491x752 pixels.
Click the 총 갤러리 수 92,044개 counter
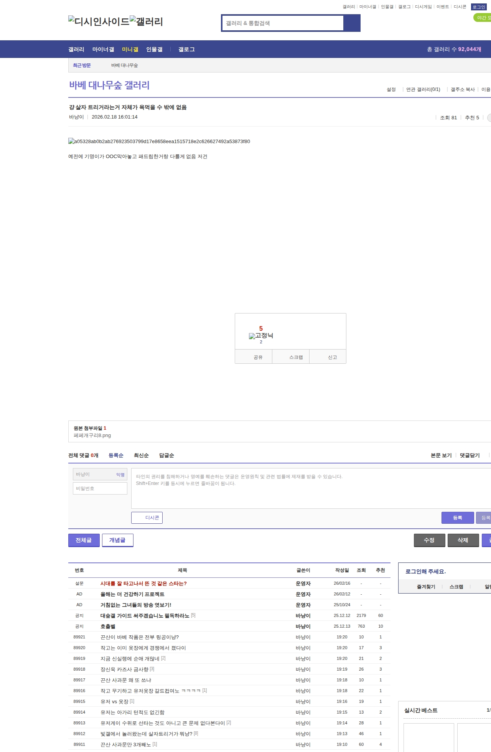click(x=454, y=49)
